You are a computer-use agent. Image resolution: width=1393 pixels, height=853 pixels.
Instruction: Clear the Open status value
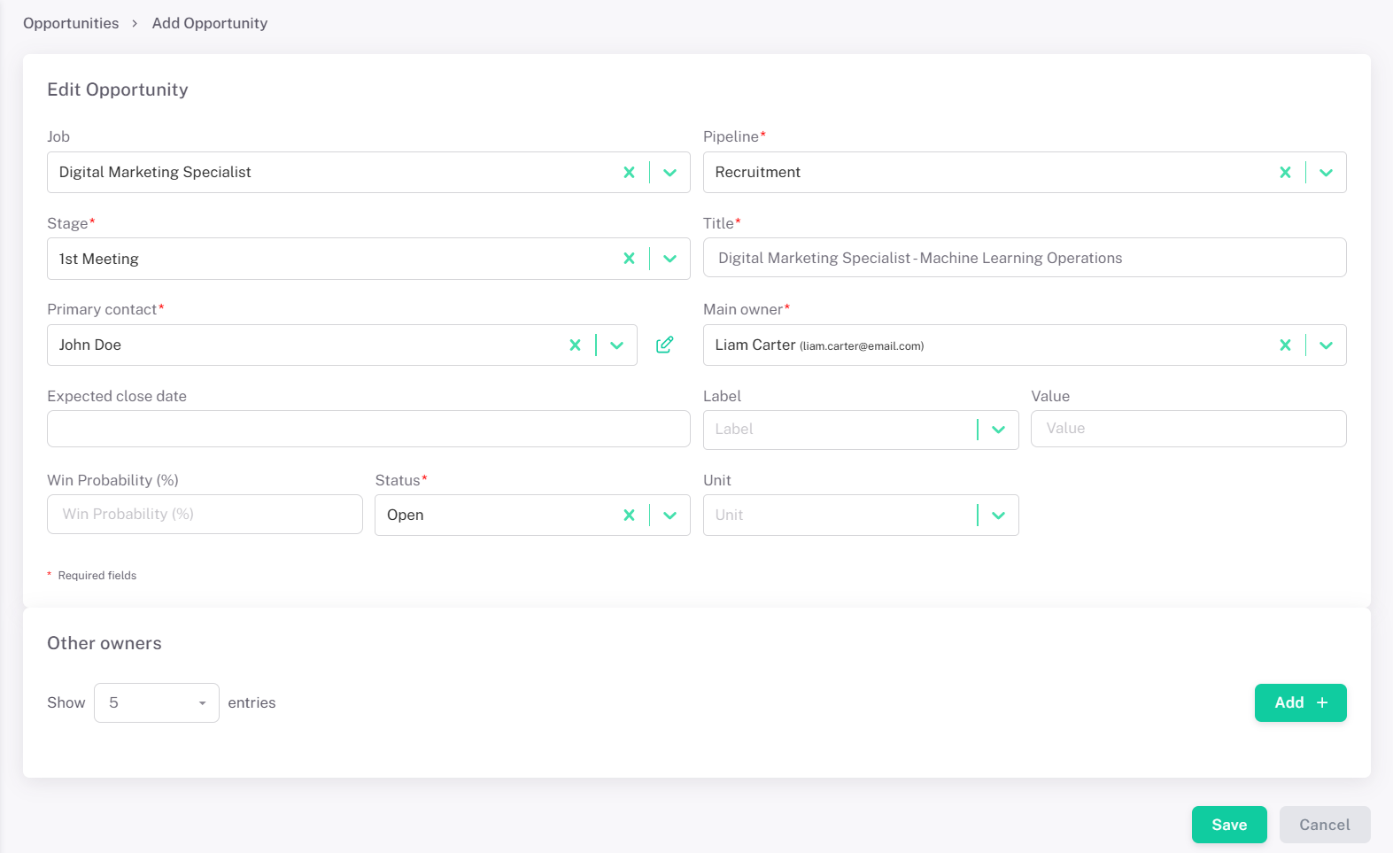pos(629,516)
